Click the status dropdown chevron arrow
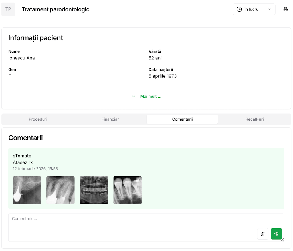Screen dimensions: 293x251 point(269,9)
